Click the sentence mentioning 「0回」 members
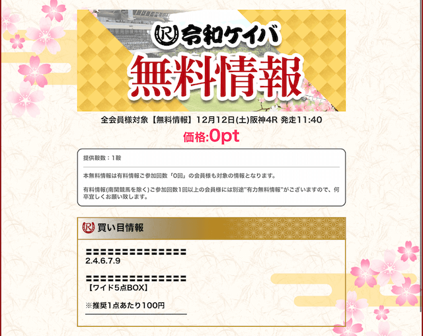Screen dimensions: 423x336 click(x=179, y=176)
